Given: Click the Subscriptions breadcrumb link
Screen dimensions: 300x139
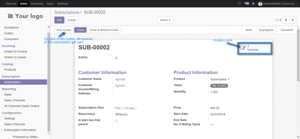Looking at the screenshot, I should 67,12.
